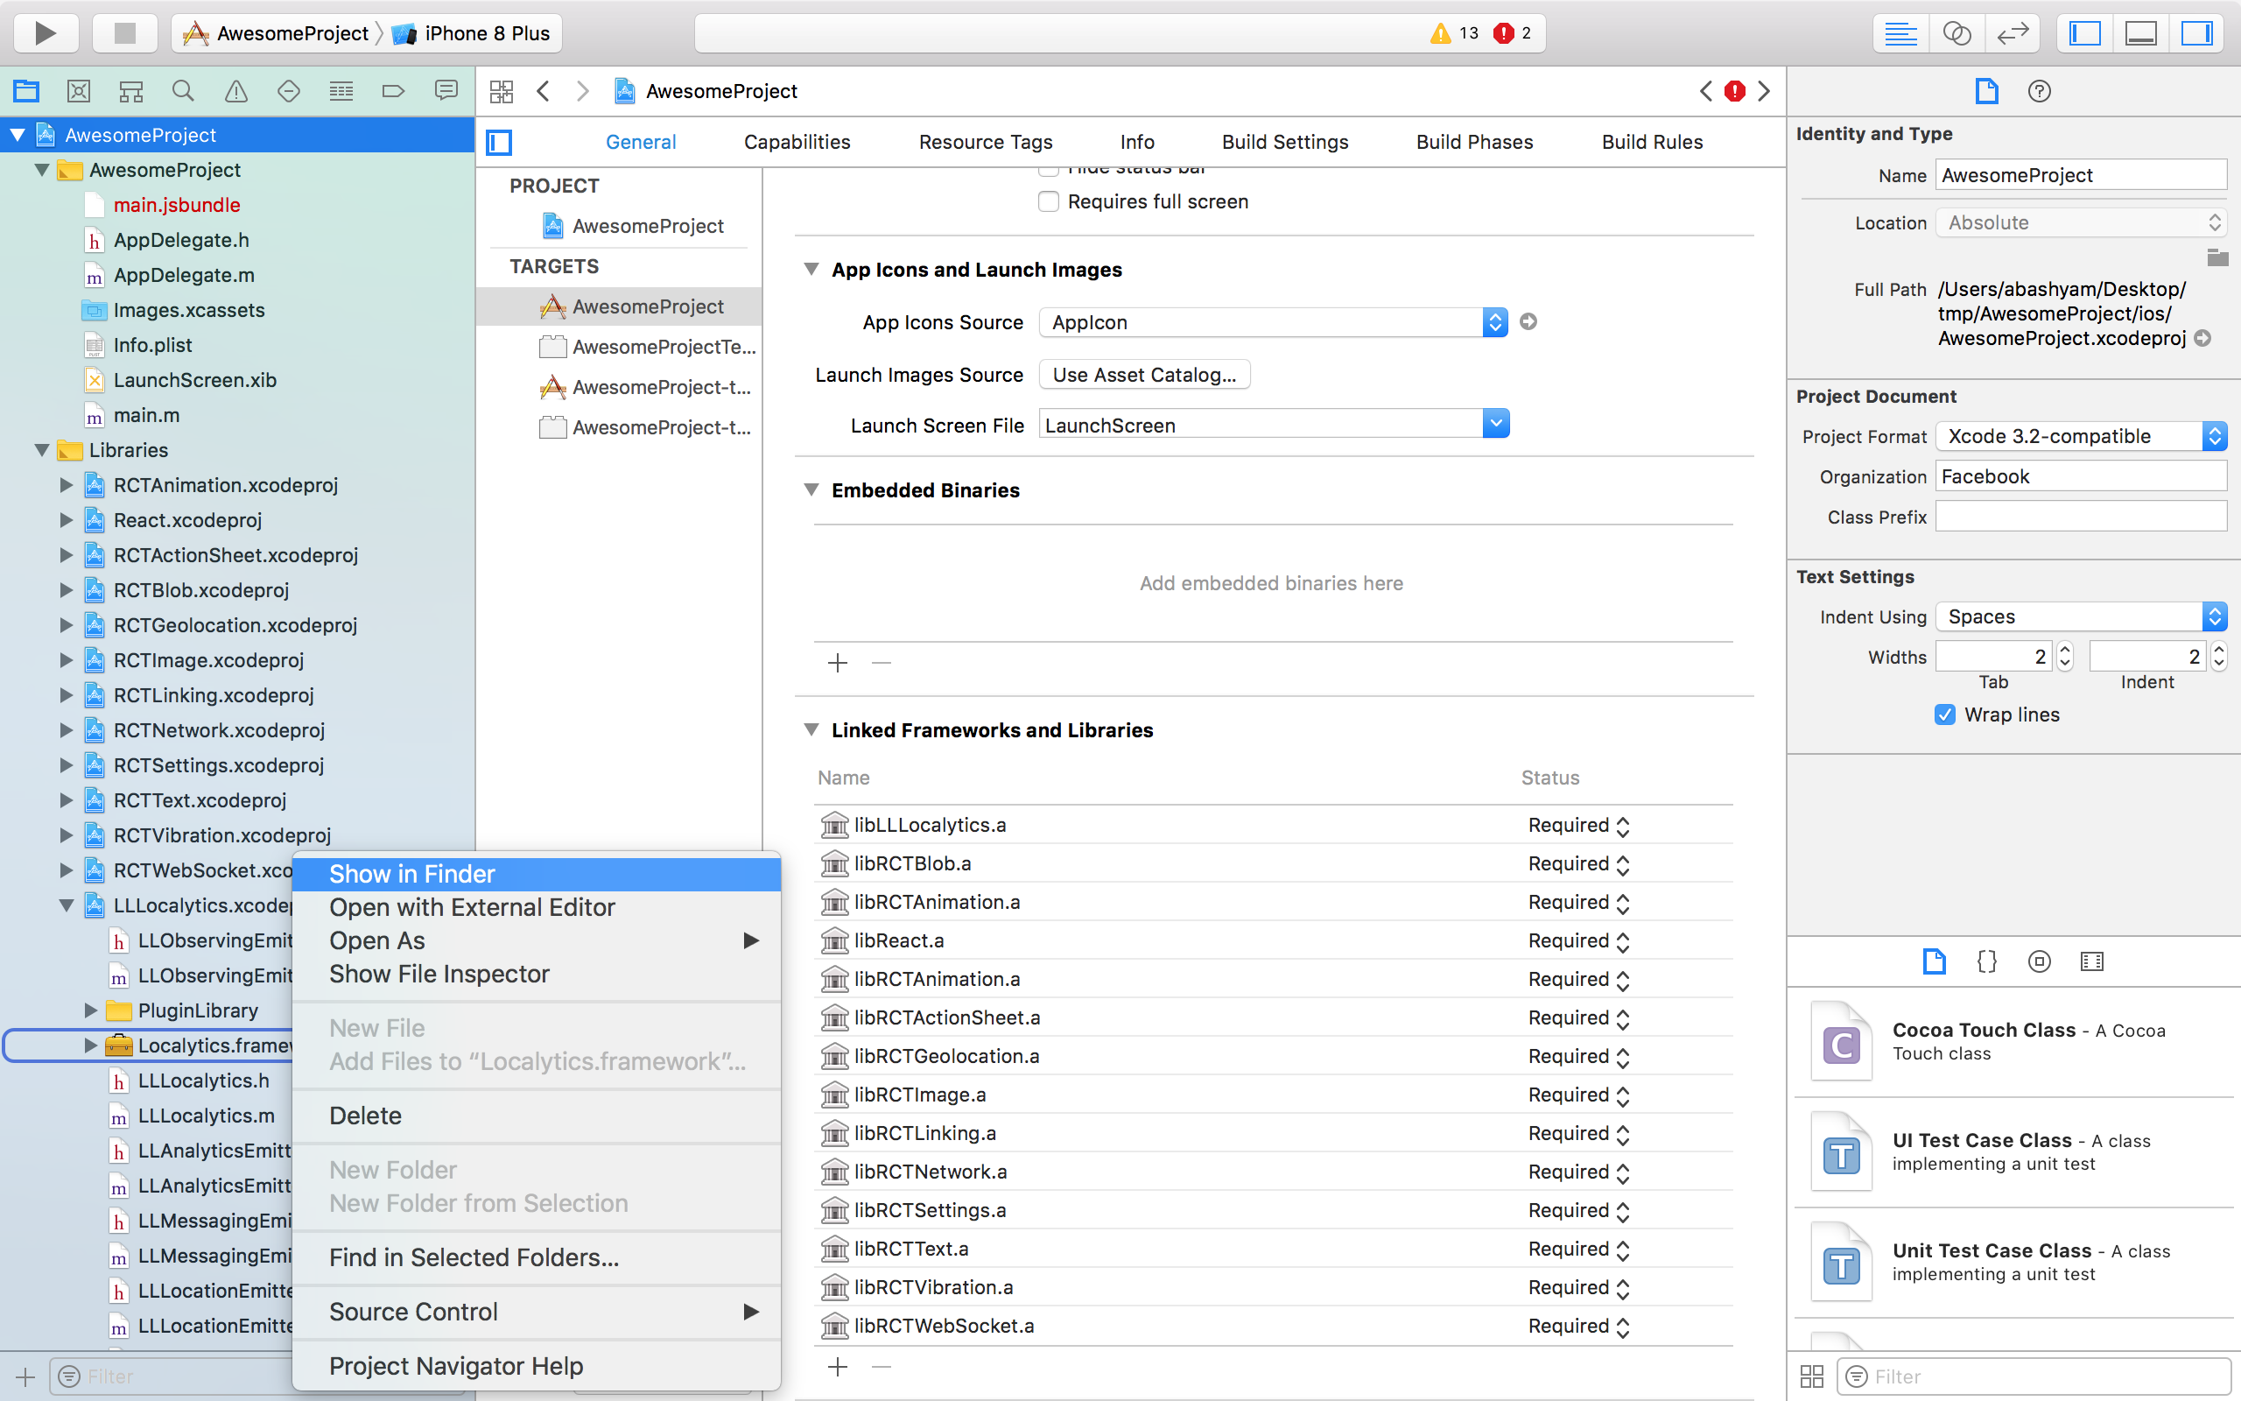This screenshot has width=2241, height=1401.
Task: Open the Project navigator folder icon
Action: pyautogui.click(x=26, y=91)
